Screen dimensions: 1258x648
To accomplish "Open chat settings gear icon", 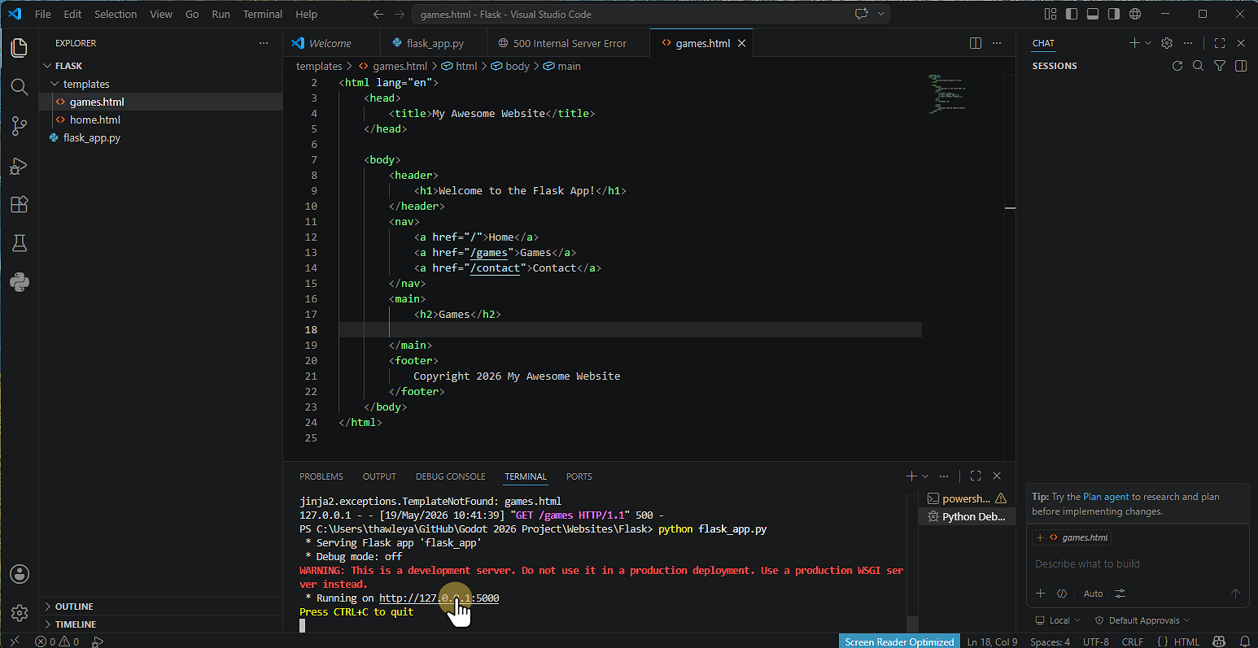I will pos(1167,43).
